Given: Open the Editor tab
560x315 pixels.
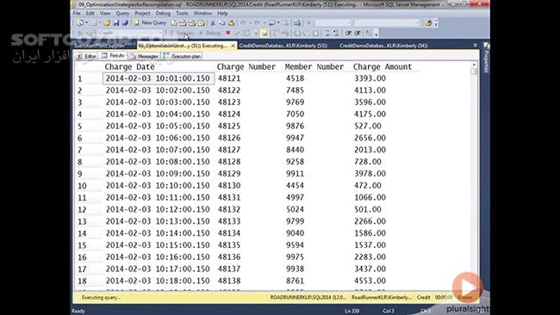Looking at the screenshot, I should pyautogui.click(x=86, y=56).
